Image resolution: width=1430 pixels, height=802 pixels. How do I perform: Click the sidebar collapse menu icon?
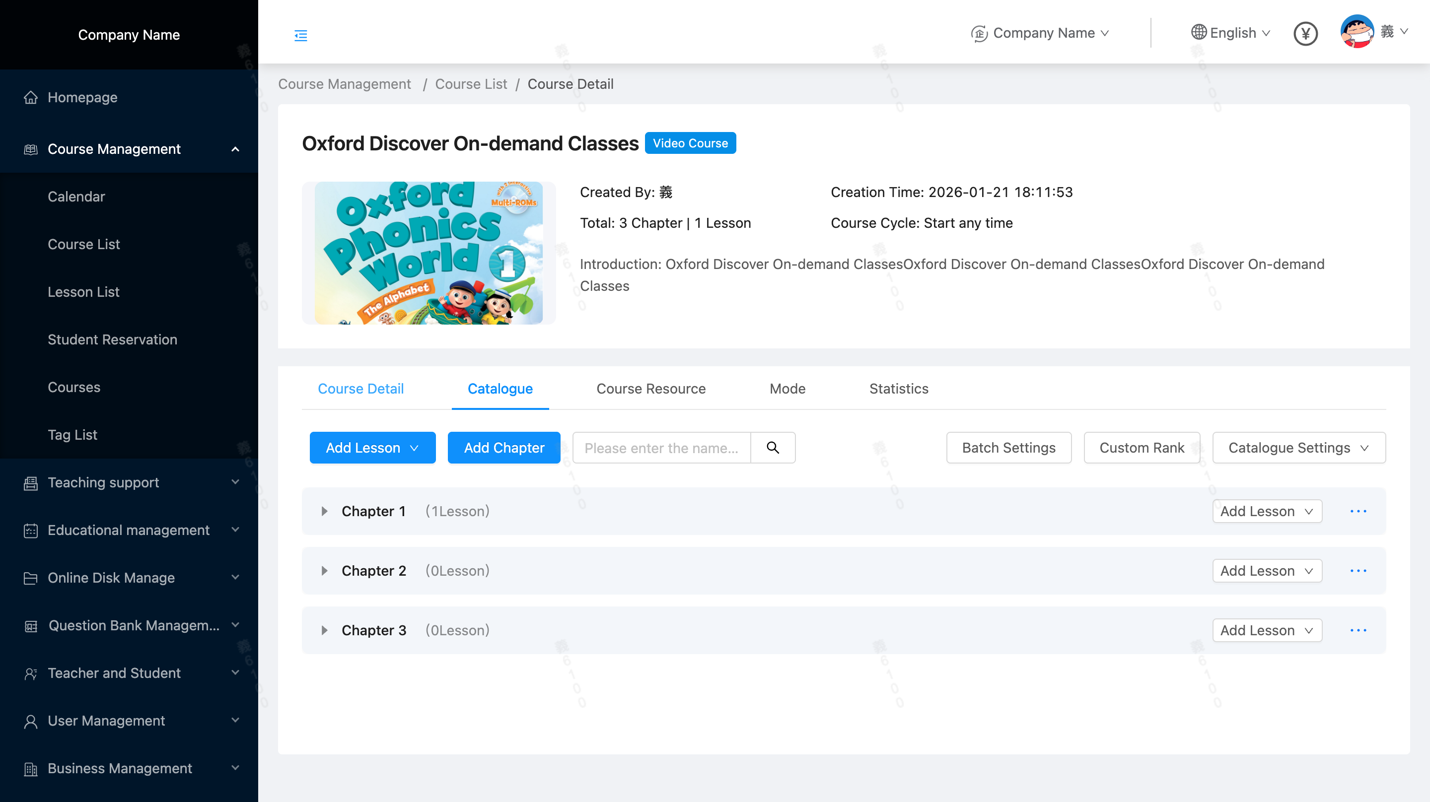point(300,36)
